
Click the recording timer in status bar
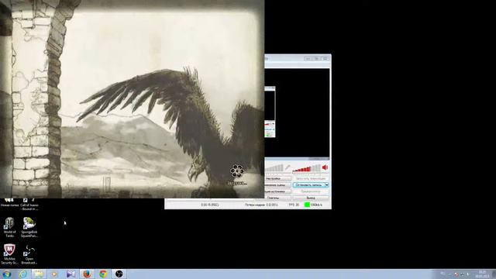(x=210, y=205)
